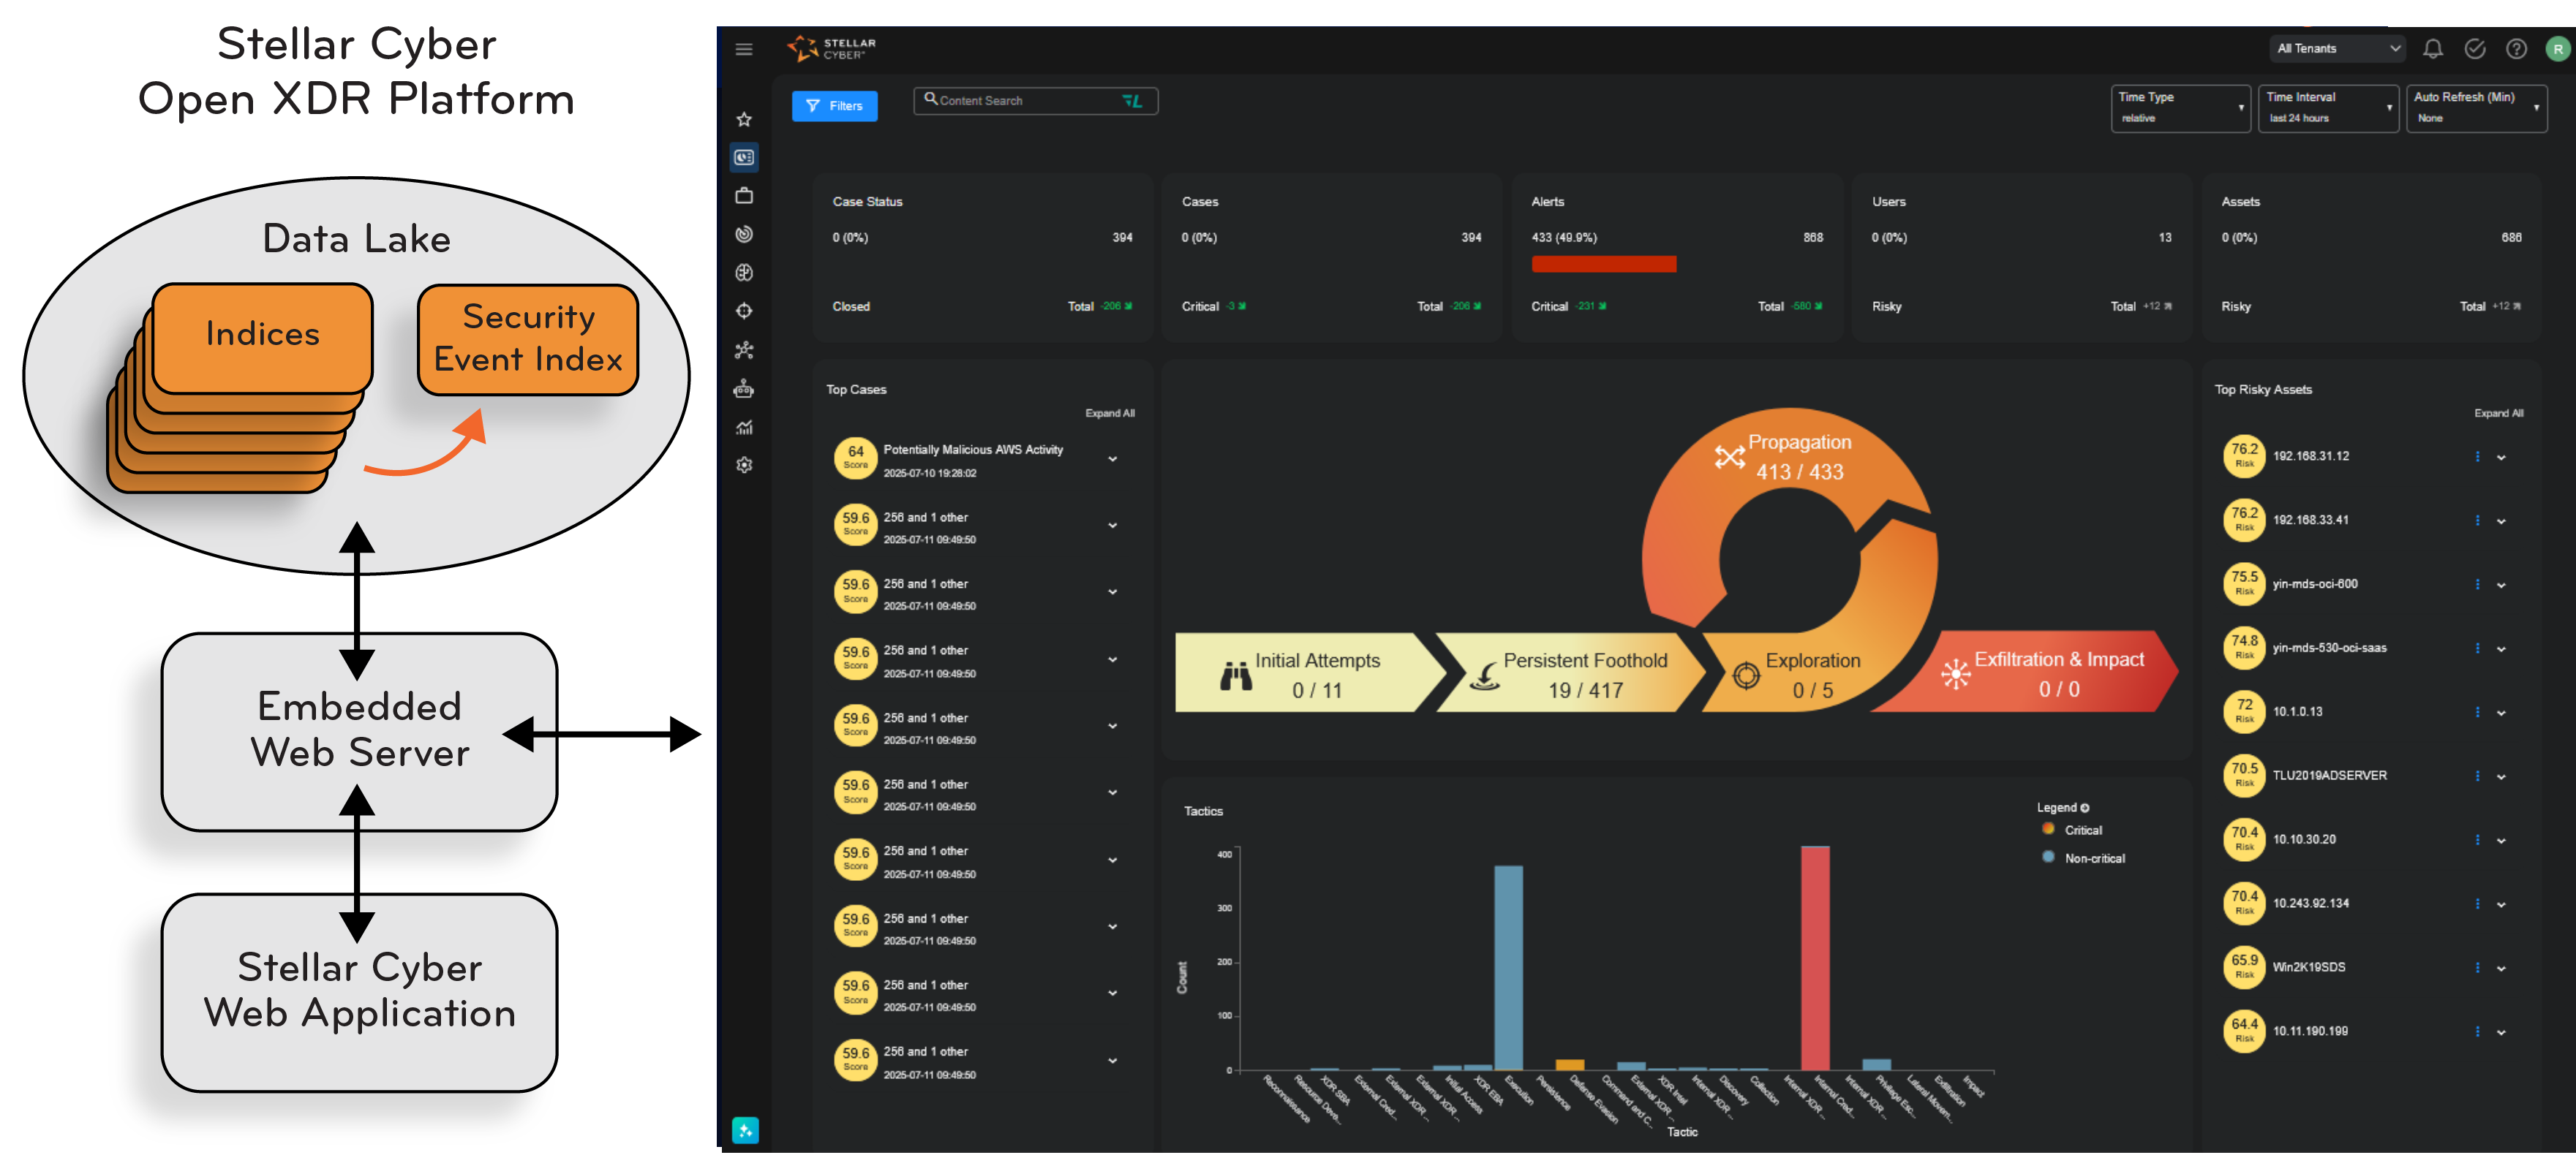Click the robot automation sidebar icon
This screenshot has height=1155, width=2576.
point(744,389)
